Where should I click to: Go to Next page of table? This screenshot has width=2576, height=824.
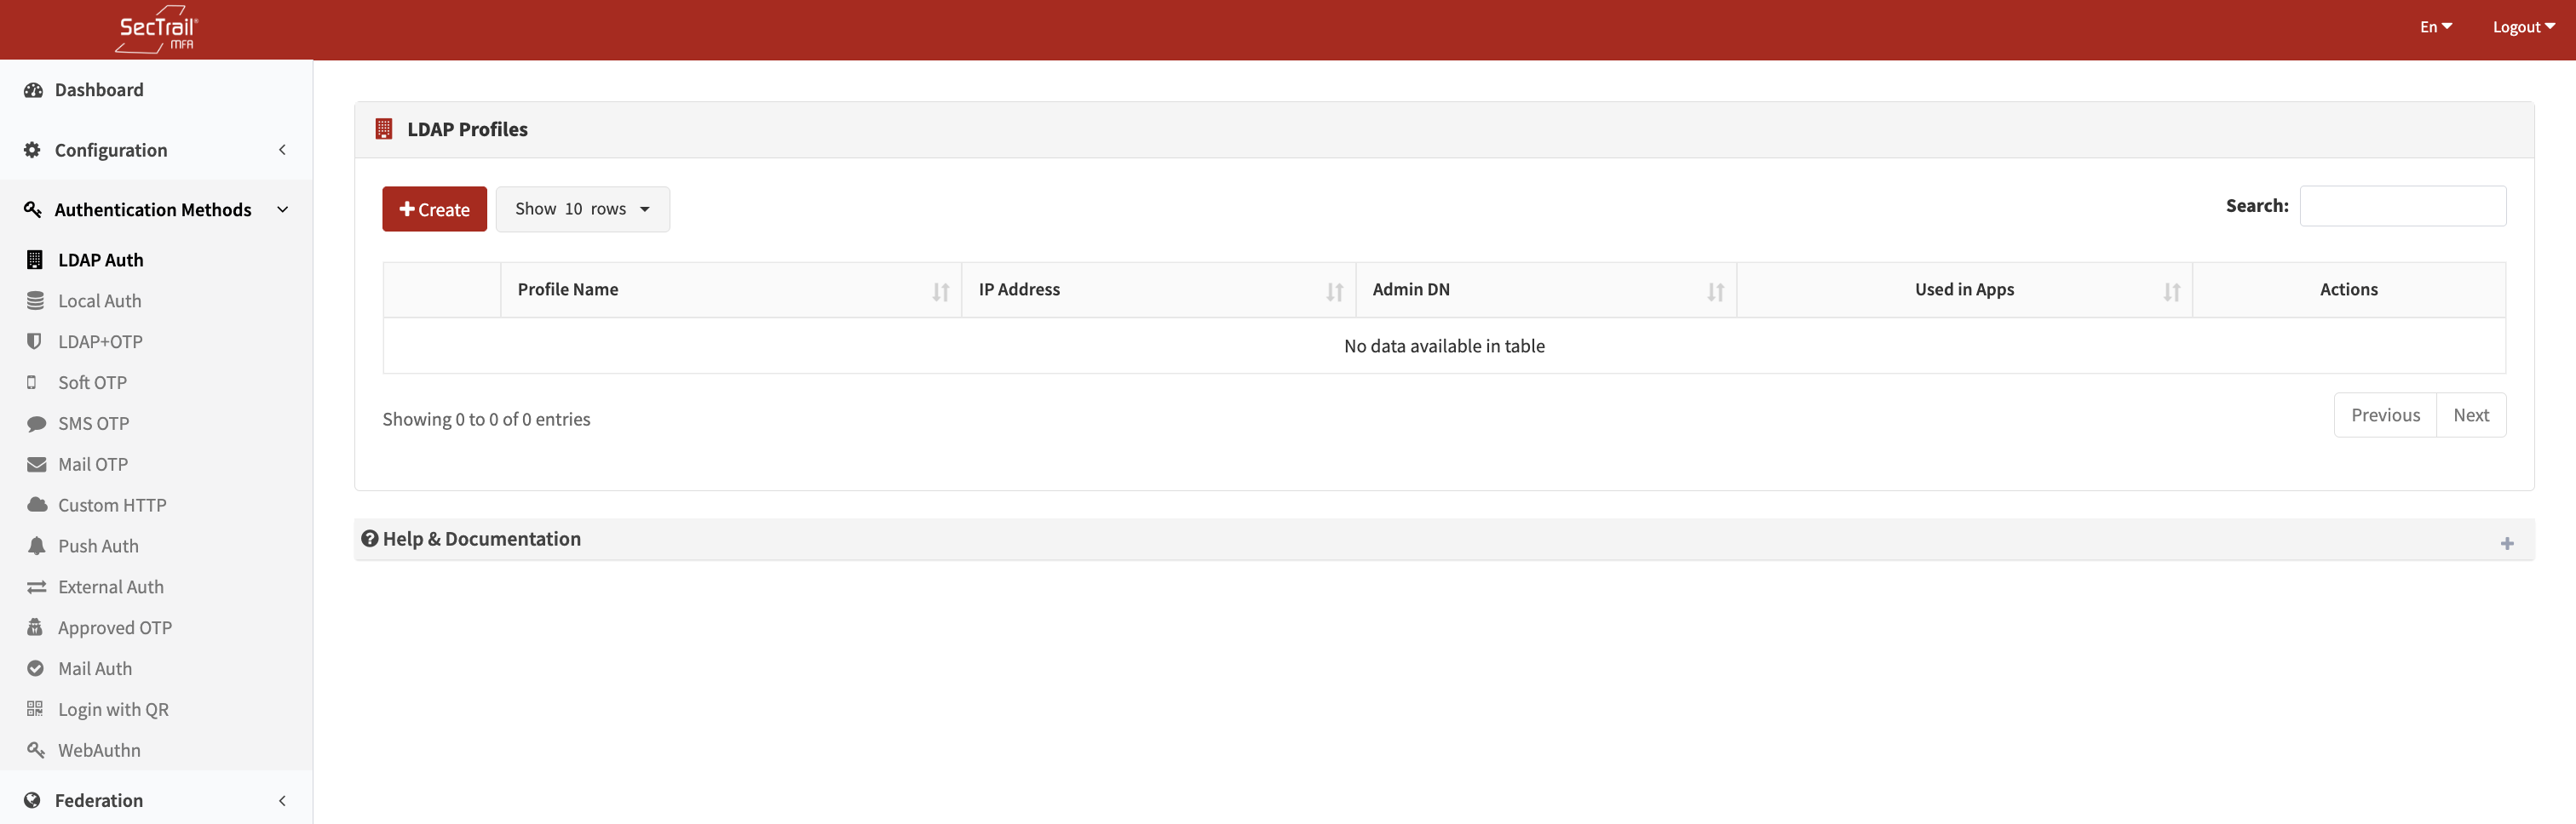(x=2470, y=415)
